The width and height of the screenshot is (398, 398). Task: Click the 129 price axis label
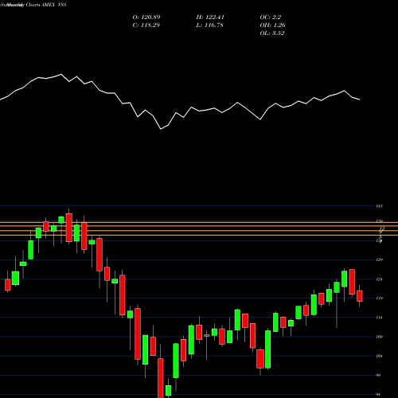[x=380, y=259]
